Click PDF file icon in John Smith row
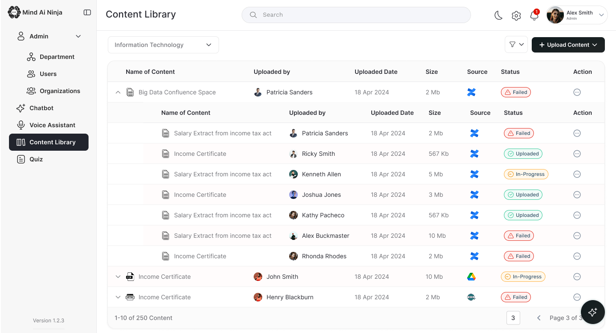Viewport: 616px width, 333px height. click(x=130, y=277)
